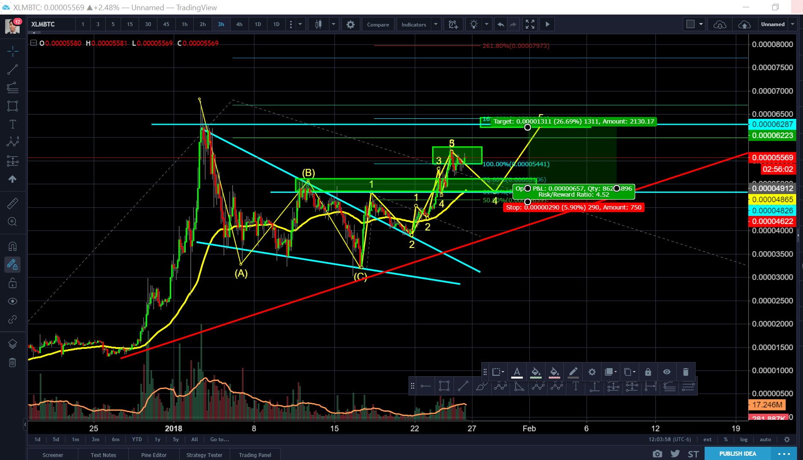Expand the time interval dropdown arrow
The width and height of the screenshot is (803, 460).
point(300,24)
